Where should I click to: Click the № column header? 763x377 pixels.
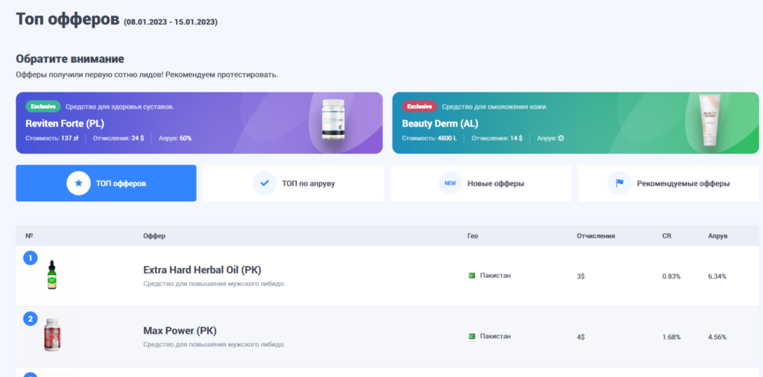click(x=29, y=236)
